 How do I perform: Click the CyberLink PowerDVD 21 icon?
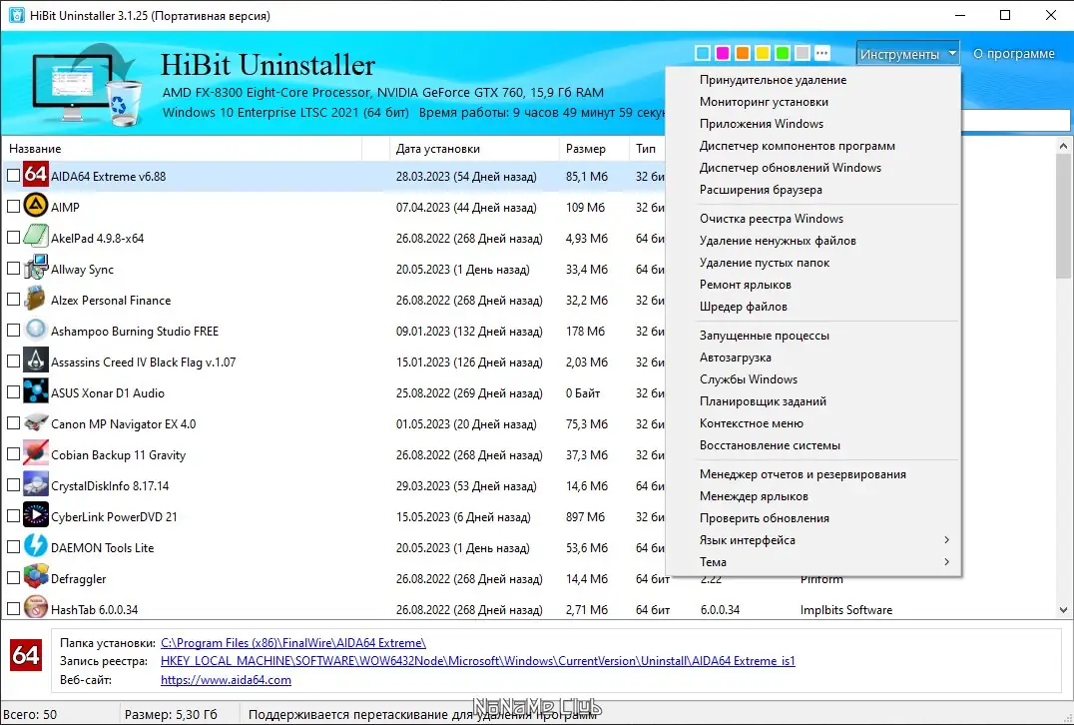pyautogui.click(x=36, y=515)
